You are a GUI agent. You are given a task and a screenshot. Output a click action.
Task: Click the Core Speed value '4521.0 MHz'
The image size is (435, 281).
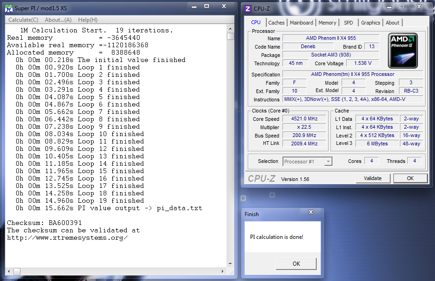(304, 119)
